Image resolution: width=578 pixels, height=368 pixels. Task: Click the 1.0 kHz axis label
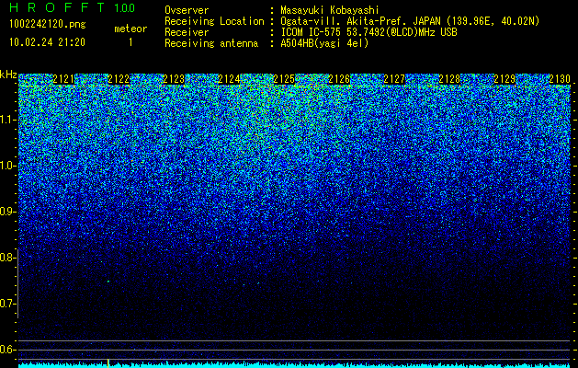click(8, 166)
